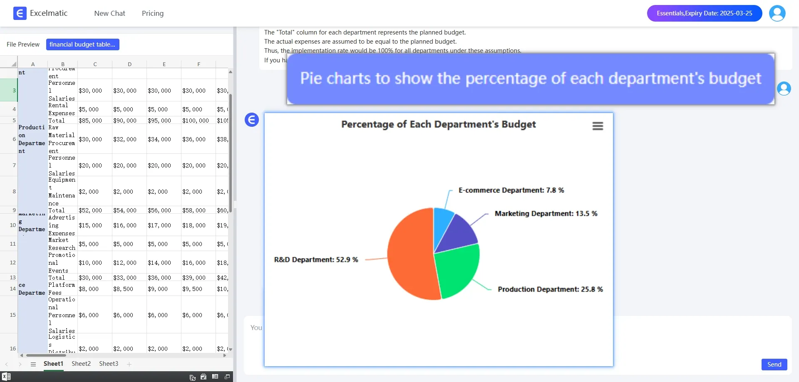
Task: Click the Send button
Action: (774, 365)
